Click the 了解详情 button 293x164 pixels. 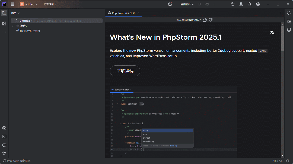coord(125,71)
